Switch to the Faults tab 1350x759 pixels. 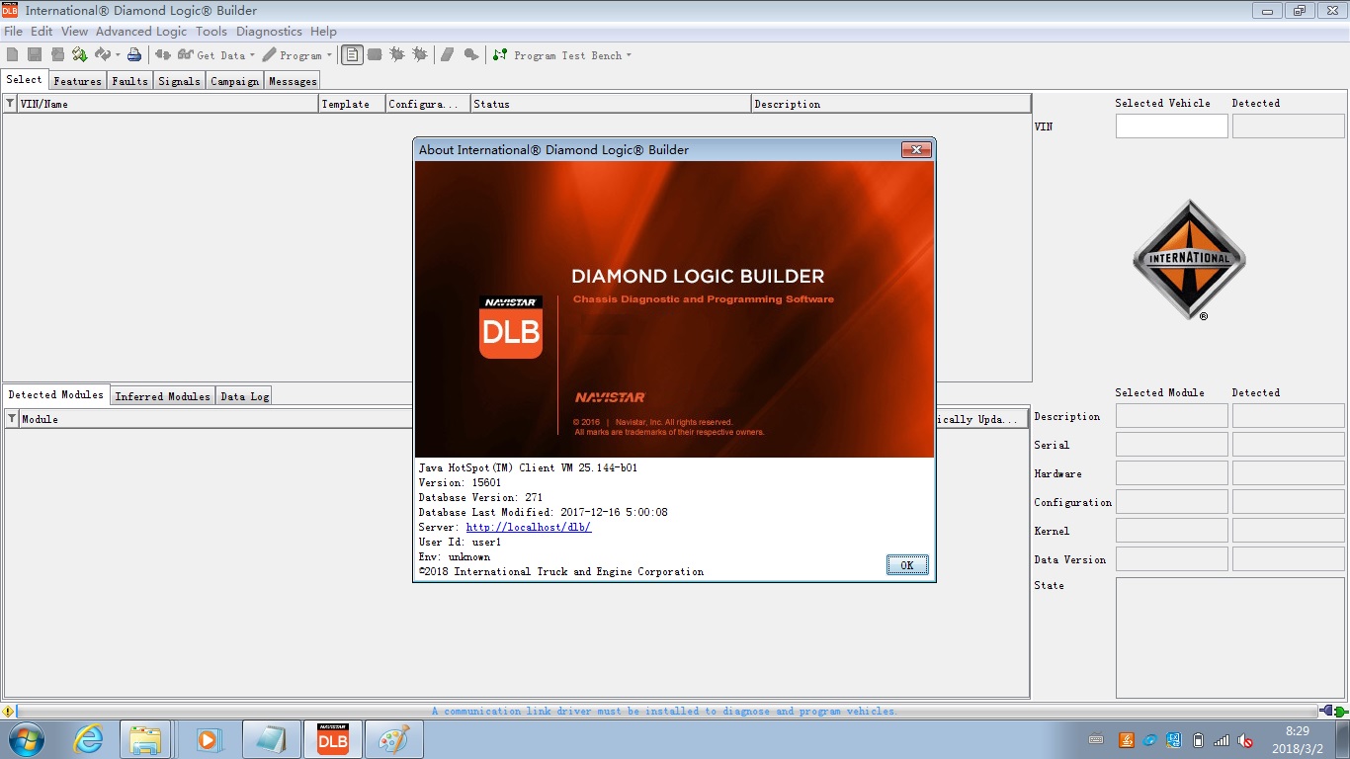click(x=129, y=81)
